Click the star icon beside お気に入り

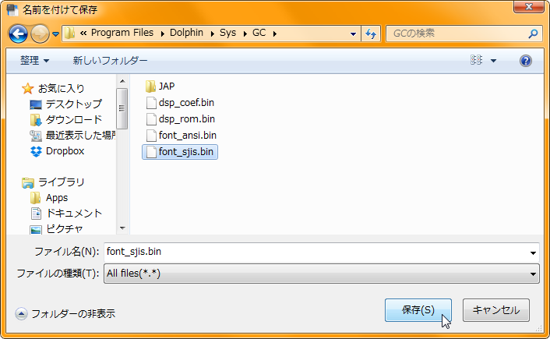tap(28, 88)
